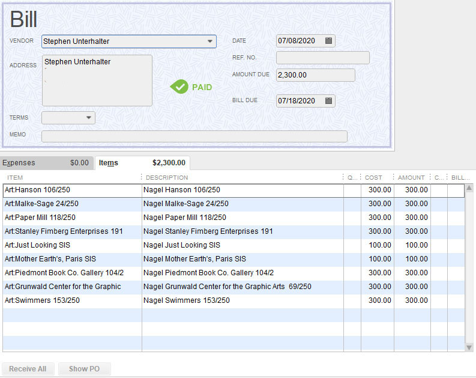Open the Terms dropdown
Screen dimensions: 476x378
click(x=89, y=118)
